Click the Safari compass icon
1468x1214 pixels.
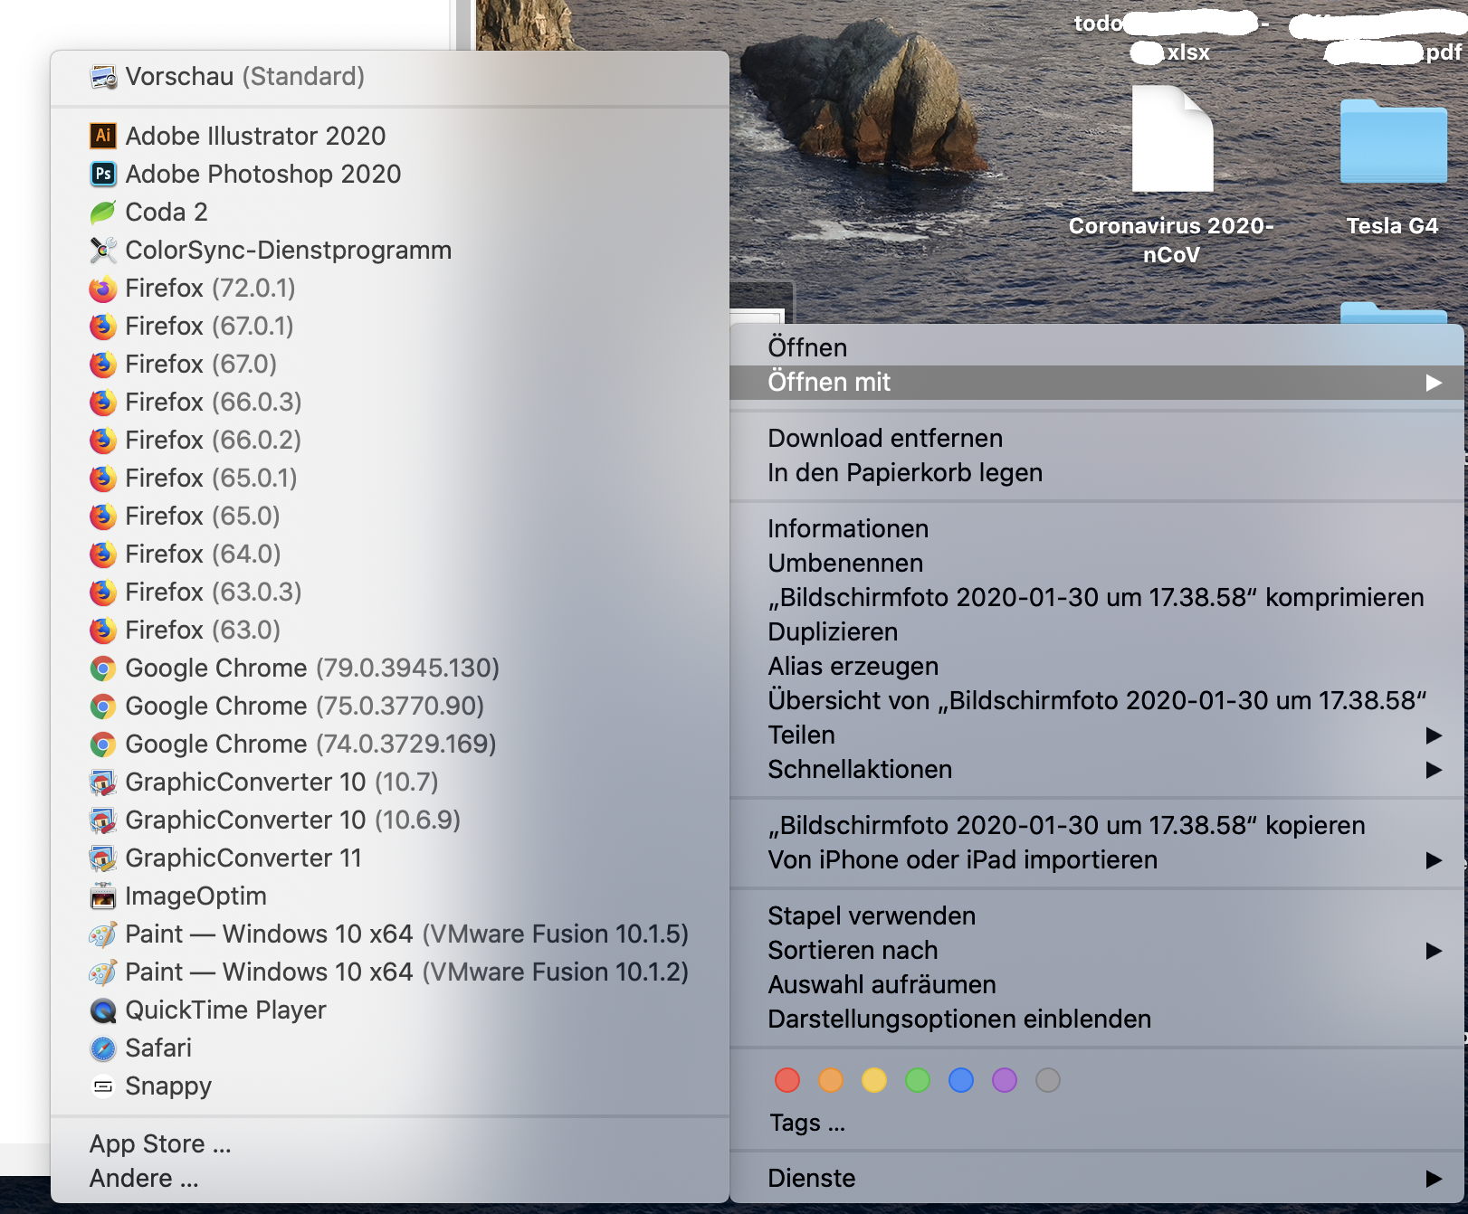pos(103,1048)
